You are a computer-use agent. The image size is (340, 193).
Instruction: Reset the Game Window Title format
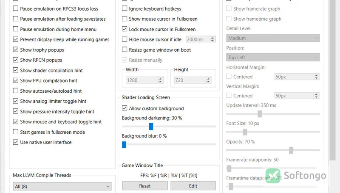point(145,186)
